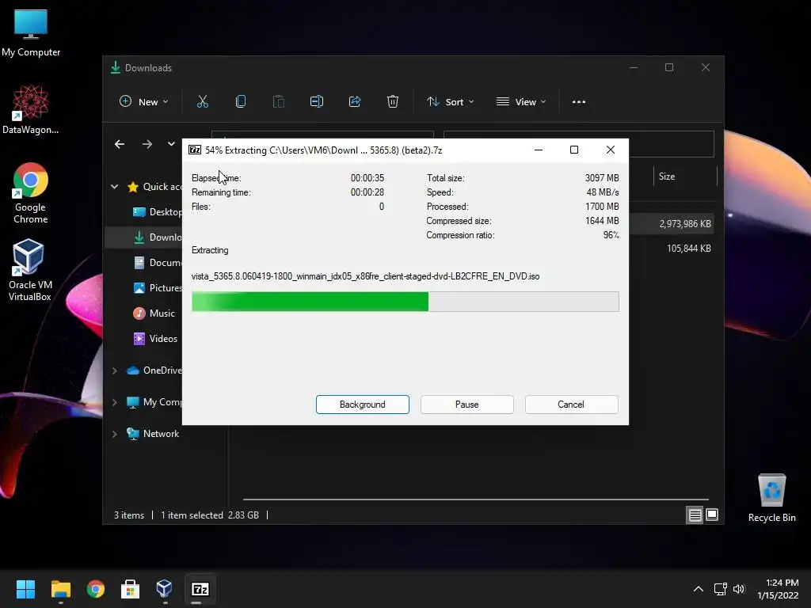Image resolution: width=811 pixels, height=608 pixels.
Task: Select Network in the navigation pane
Action: coord(153,434)
